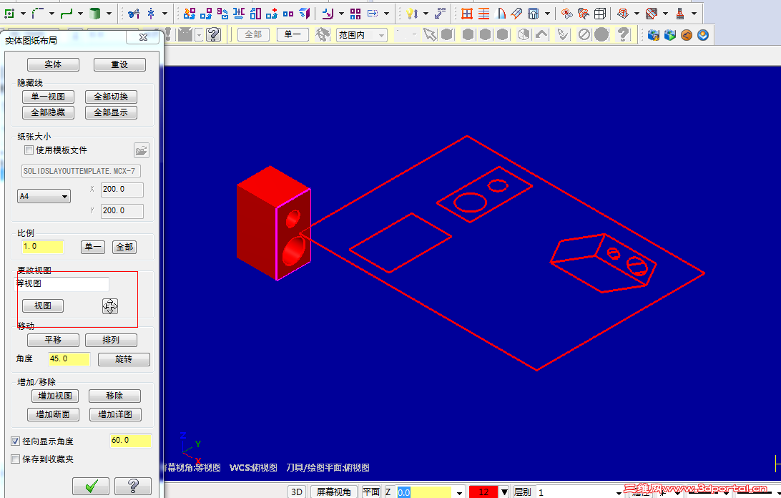Click the Xform translate icon with flame
The height and width of the screenshot is (498, 781).
tap(190, 14)
